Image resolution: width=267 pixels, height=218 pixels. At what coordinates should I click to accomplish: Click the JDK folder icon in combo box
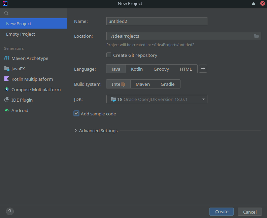tap(113, 99)
